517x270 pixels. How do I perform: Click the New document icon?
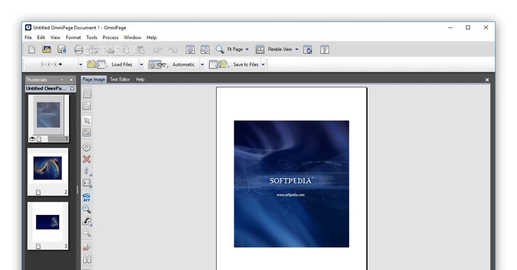click(x=32, y=49)
